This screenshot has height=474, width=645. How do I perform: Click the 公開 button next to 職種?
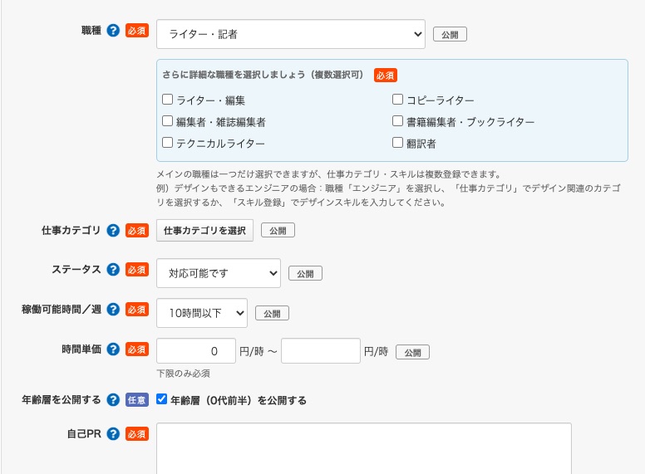(450, 35)
